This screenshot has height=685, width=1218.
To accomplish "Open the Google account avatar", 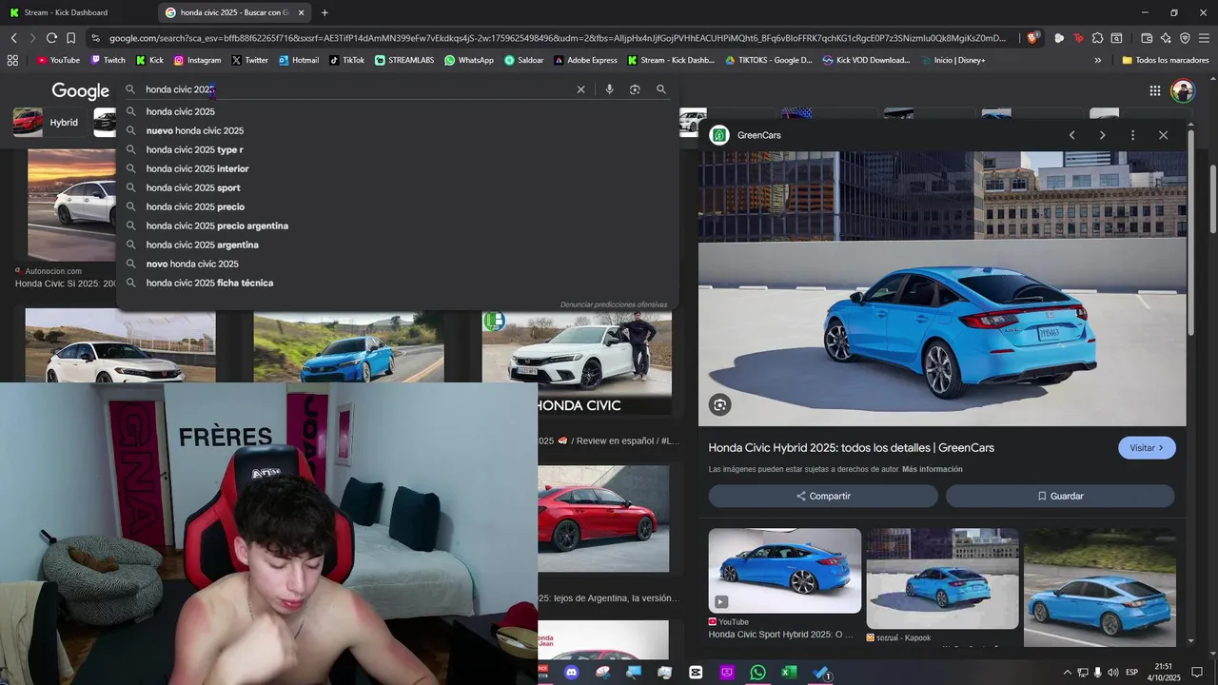I will 1183,90.
